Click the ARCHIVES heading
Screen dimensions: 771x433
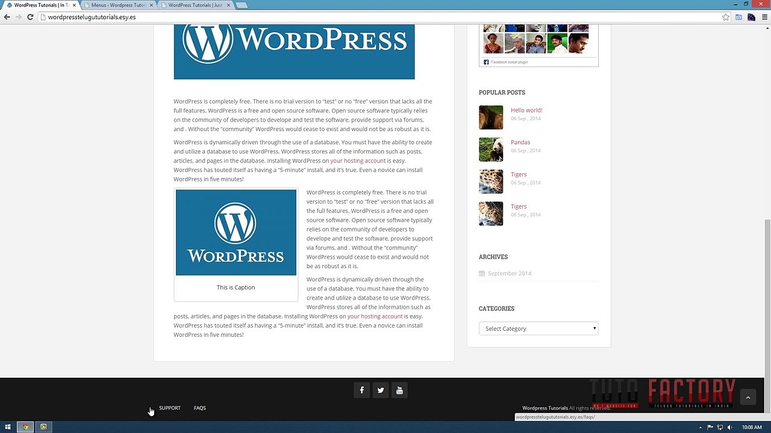tap(493, 257)
